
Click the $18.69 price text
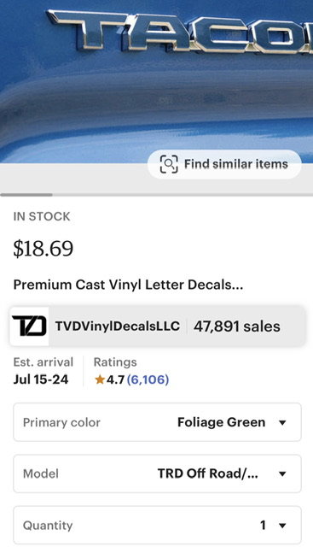coord(43,249)
